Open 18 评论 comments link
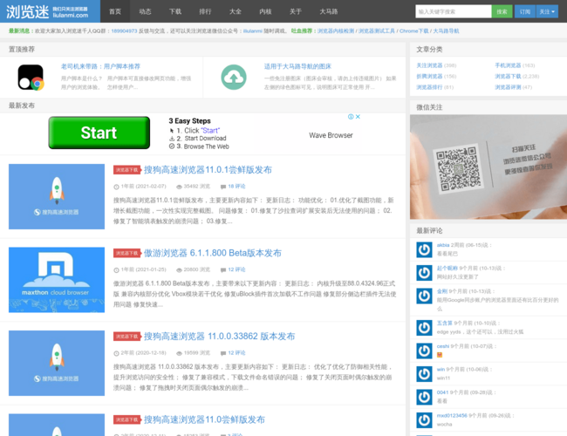The height and width of the screenshot is (436, 567). pyautogui.click(x=236, y=187)
